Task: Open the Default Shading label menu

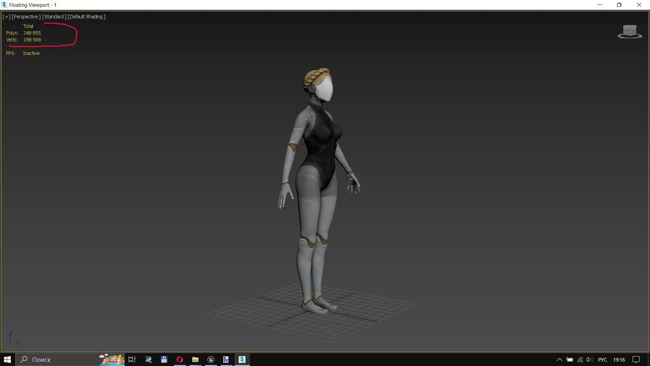Action: point(86,17)
